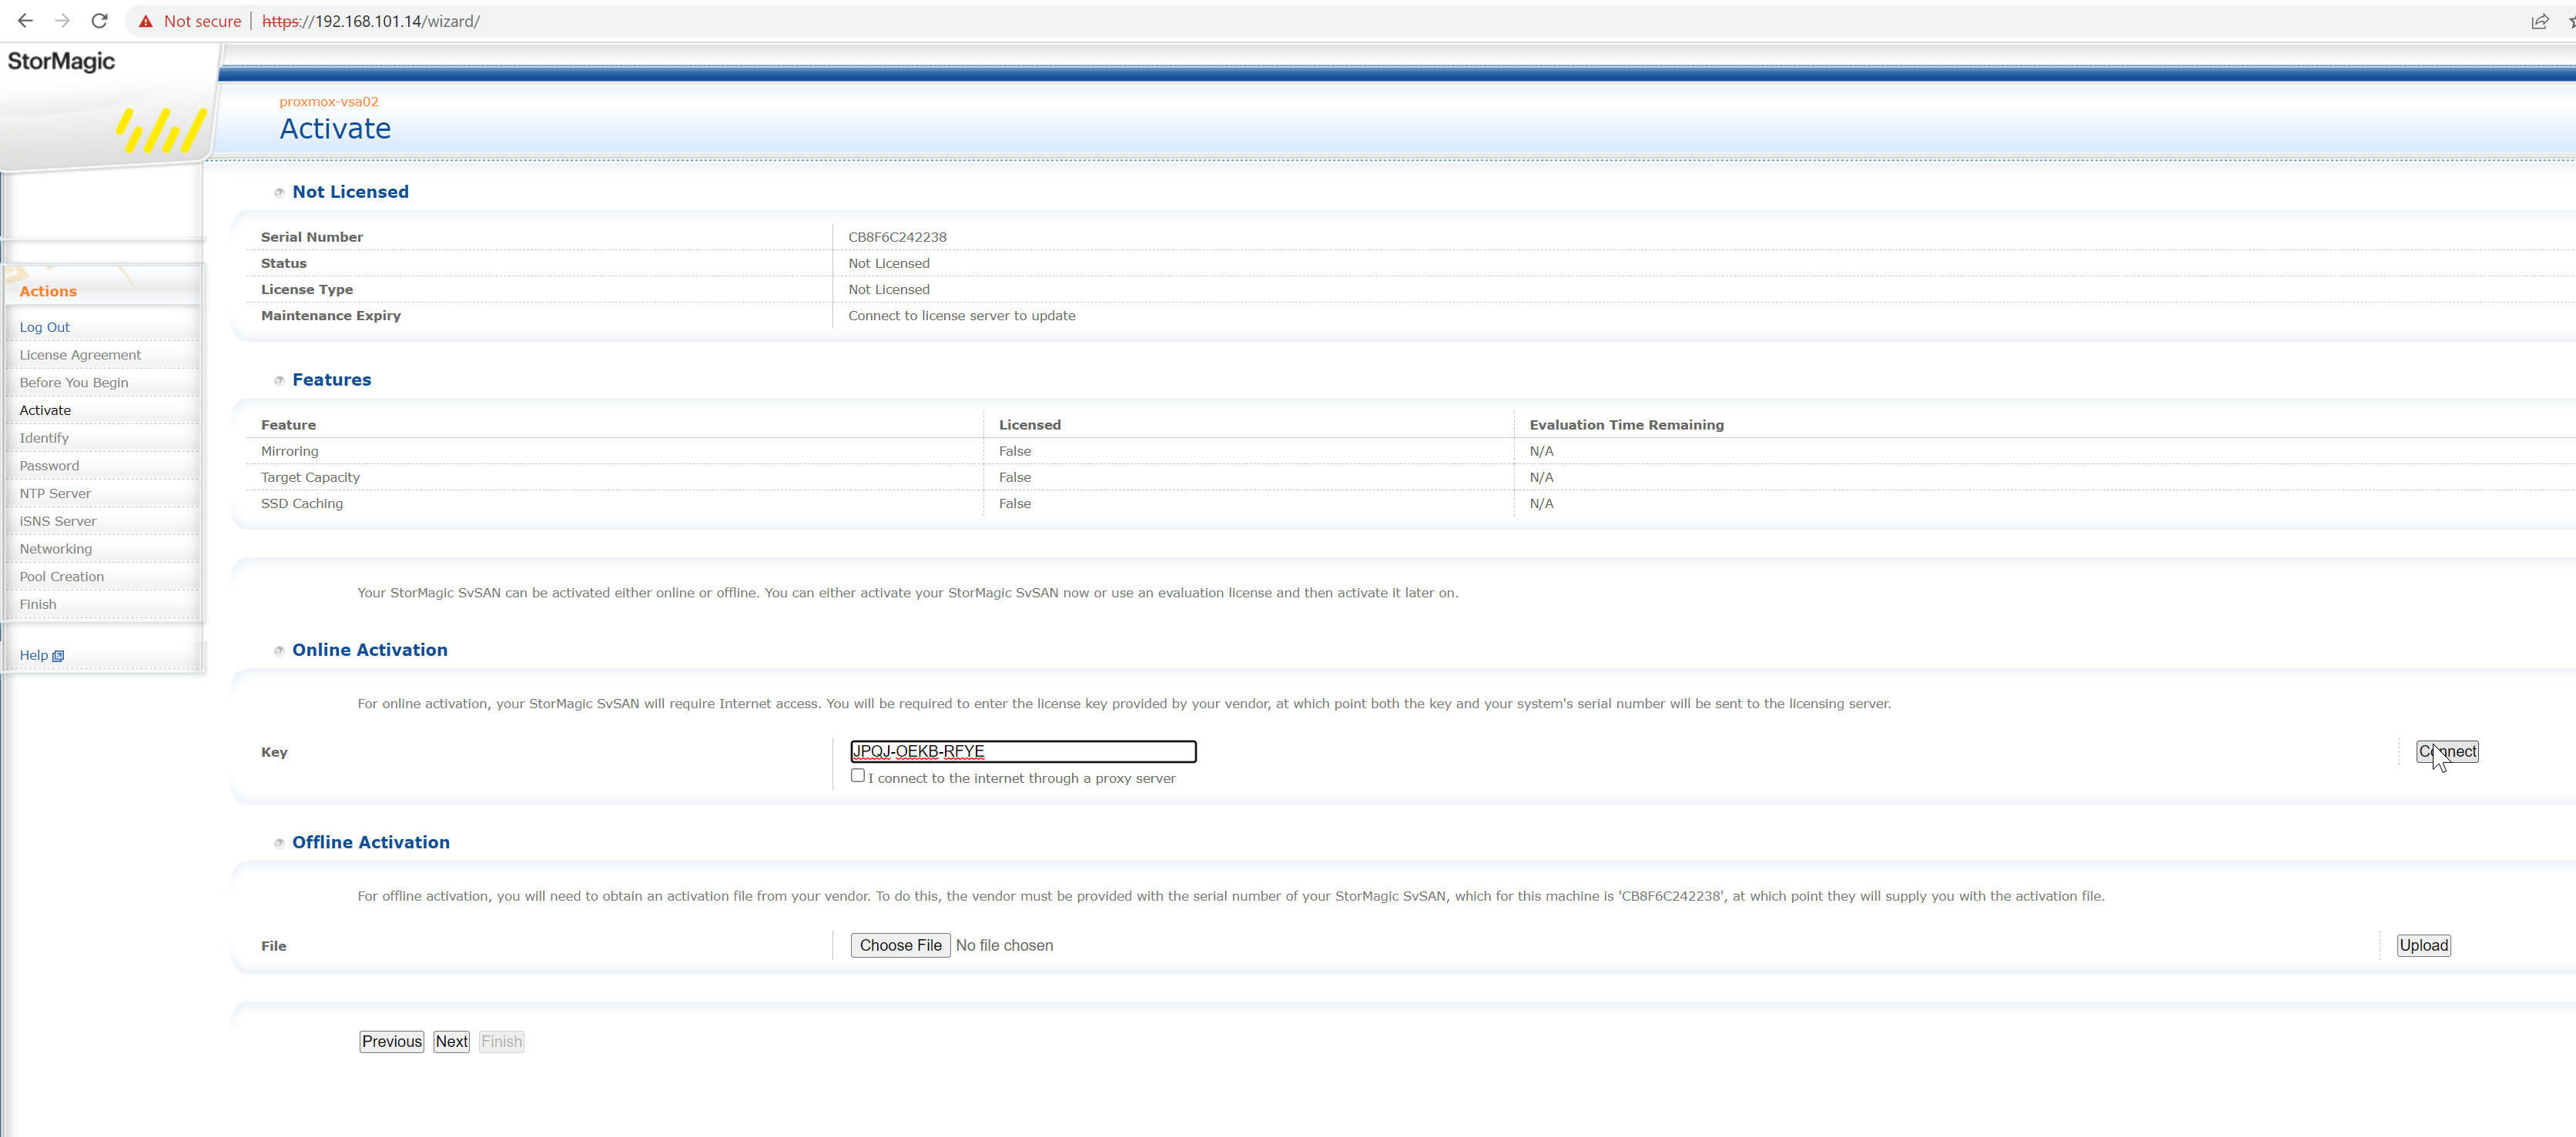Screen dimensions: 2576x1137
Task: Click the Mirroring feature row
Action: click(x=1410, y=451)
